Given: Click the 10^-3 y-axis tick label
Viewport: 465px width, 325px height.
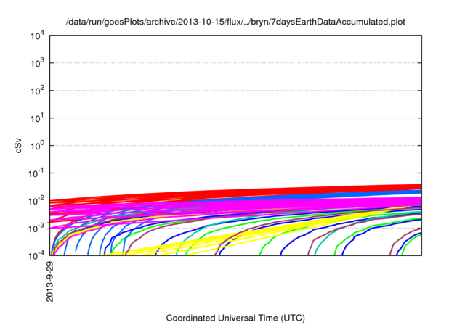Looking at the screenshot, I should (37, 229).
